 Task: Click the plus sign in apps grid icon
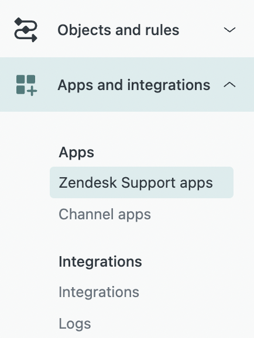click(x=32, y=91)
